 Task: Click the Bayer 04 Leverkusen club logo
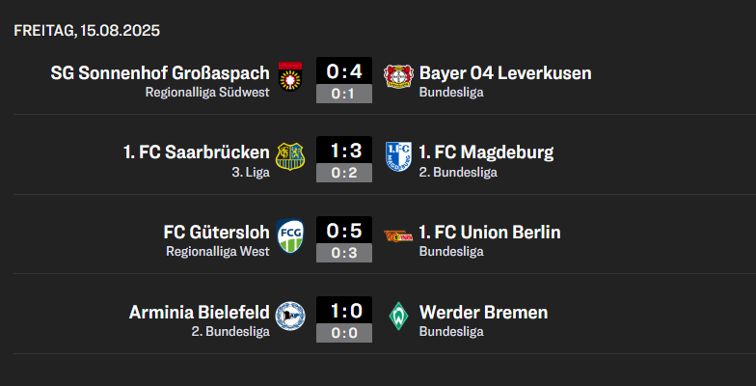coord(398,75)
